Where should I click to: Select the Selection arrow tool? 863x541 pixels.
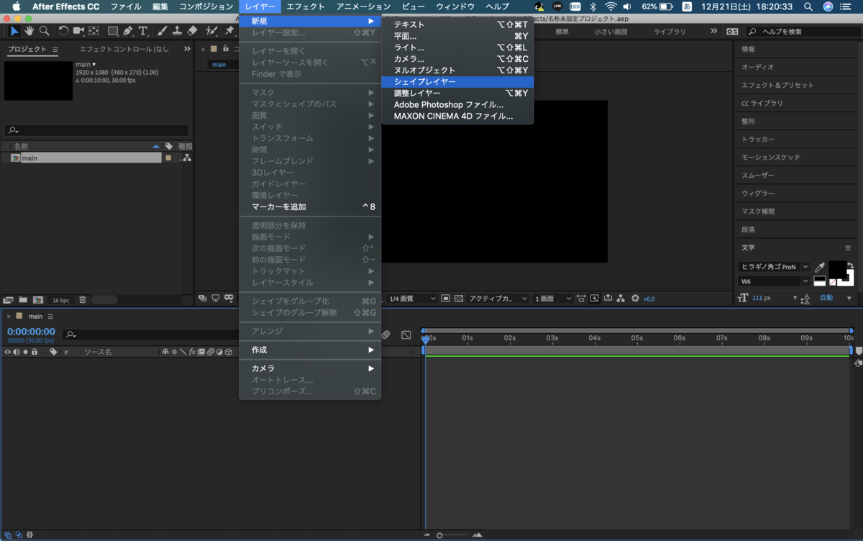click(x=14, y=31)
